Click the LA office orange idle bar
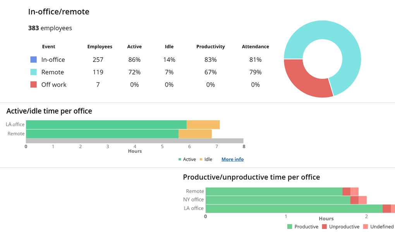This screenshot has width=395, height=232. (203, 125)
